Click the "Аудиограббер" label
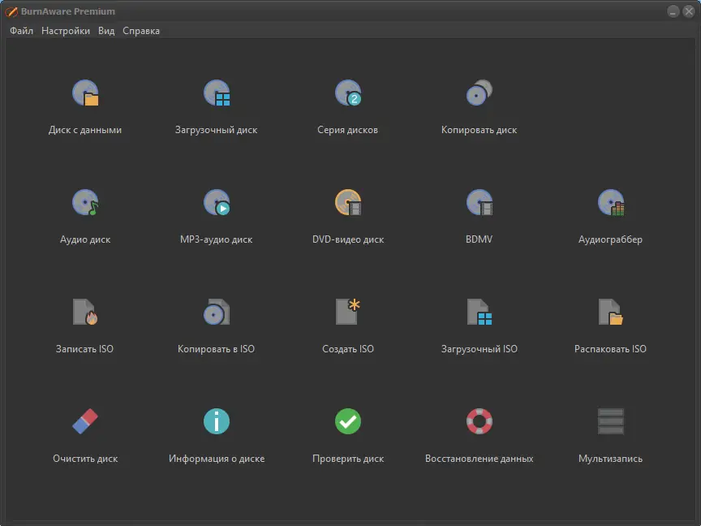 pos(611,239)
